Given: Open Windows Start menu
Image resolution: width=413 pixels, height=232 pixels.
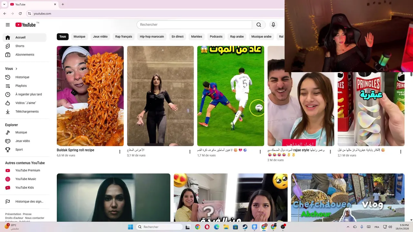Looking at the screenshot, I should click(130, 227).
